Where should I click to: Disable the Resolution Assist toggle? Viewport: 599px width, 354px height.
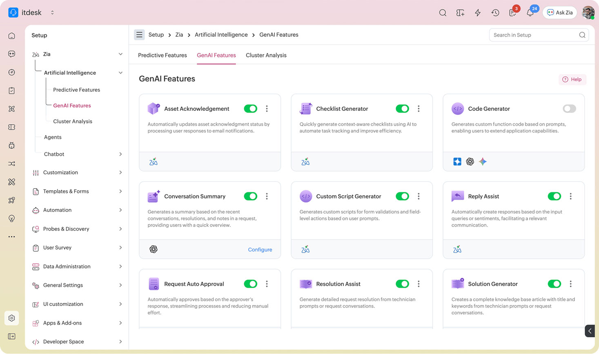coord(402,284)
